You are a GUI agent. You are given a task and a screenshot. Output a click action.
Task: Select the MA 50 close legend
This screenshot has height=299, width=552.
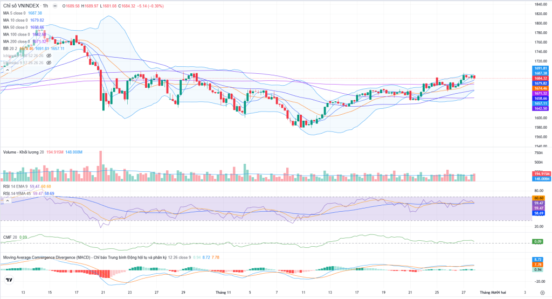click(x=15, y=27)
